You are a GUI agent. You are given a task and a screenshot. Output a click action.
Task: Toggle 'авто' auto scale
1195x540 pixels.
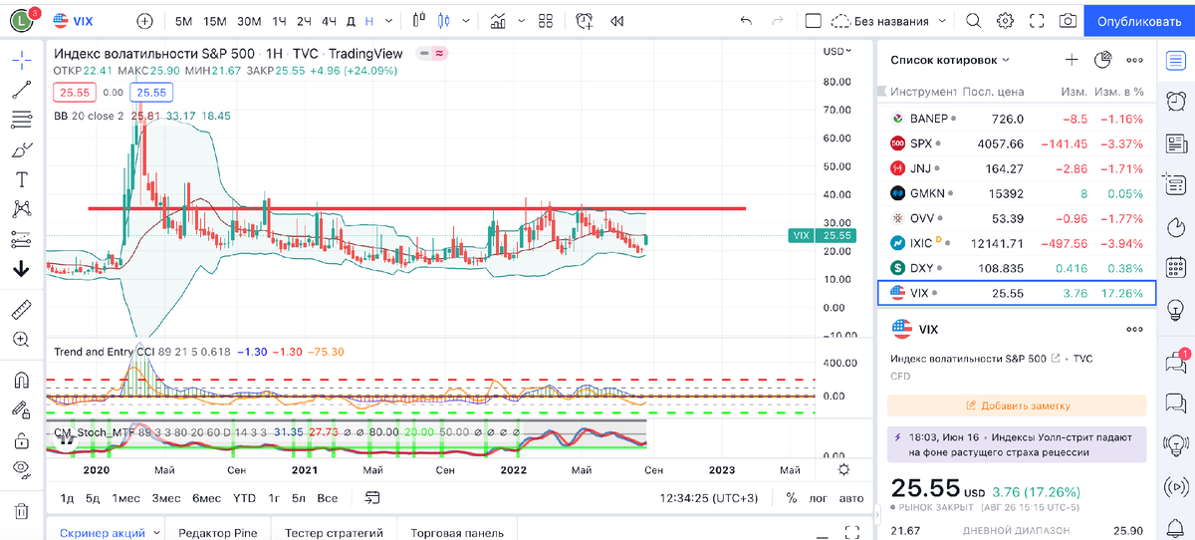pos(851,498)
